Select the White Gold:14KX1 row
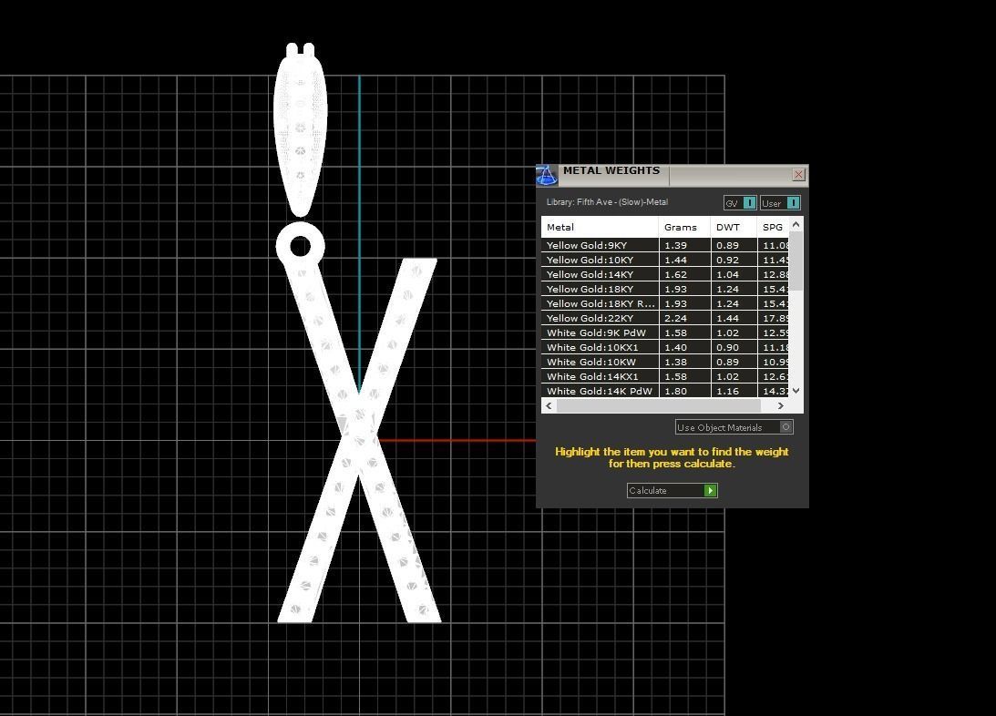 pos(665,376)
